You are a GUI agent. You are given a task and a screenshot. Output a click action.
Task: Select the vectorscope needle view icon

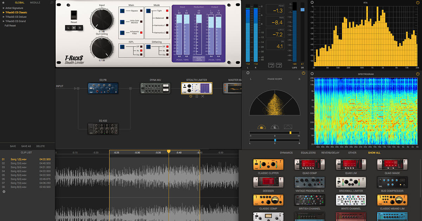[x=275, y=127]
